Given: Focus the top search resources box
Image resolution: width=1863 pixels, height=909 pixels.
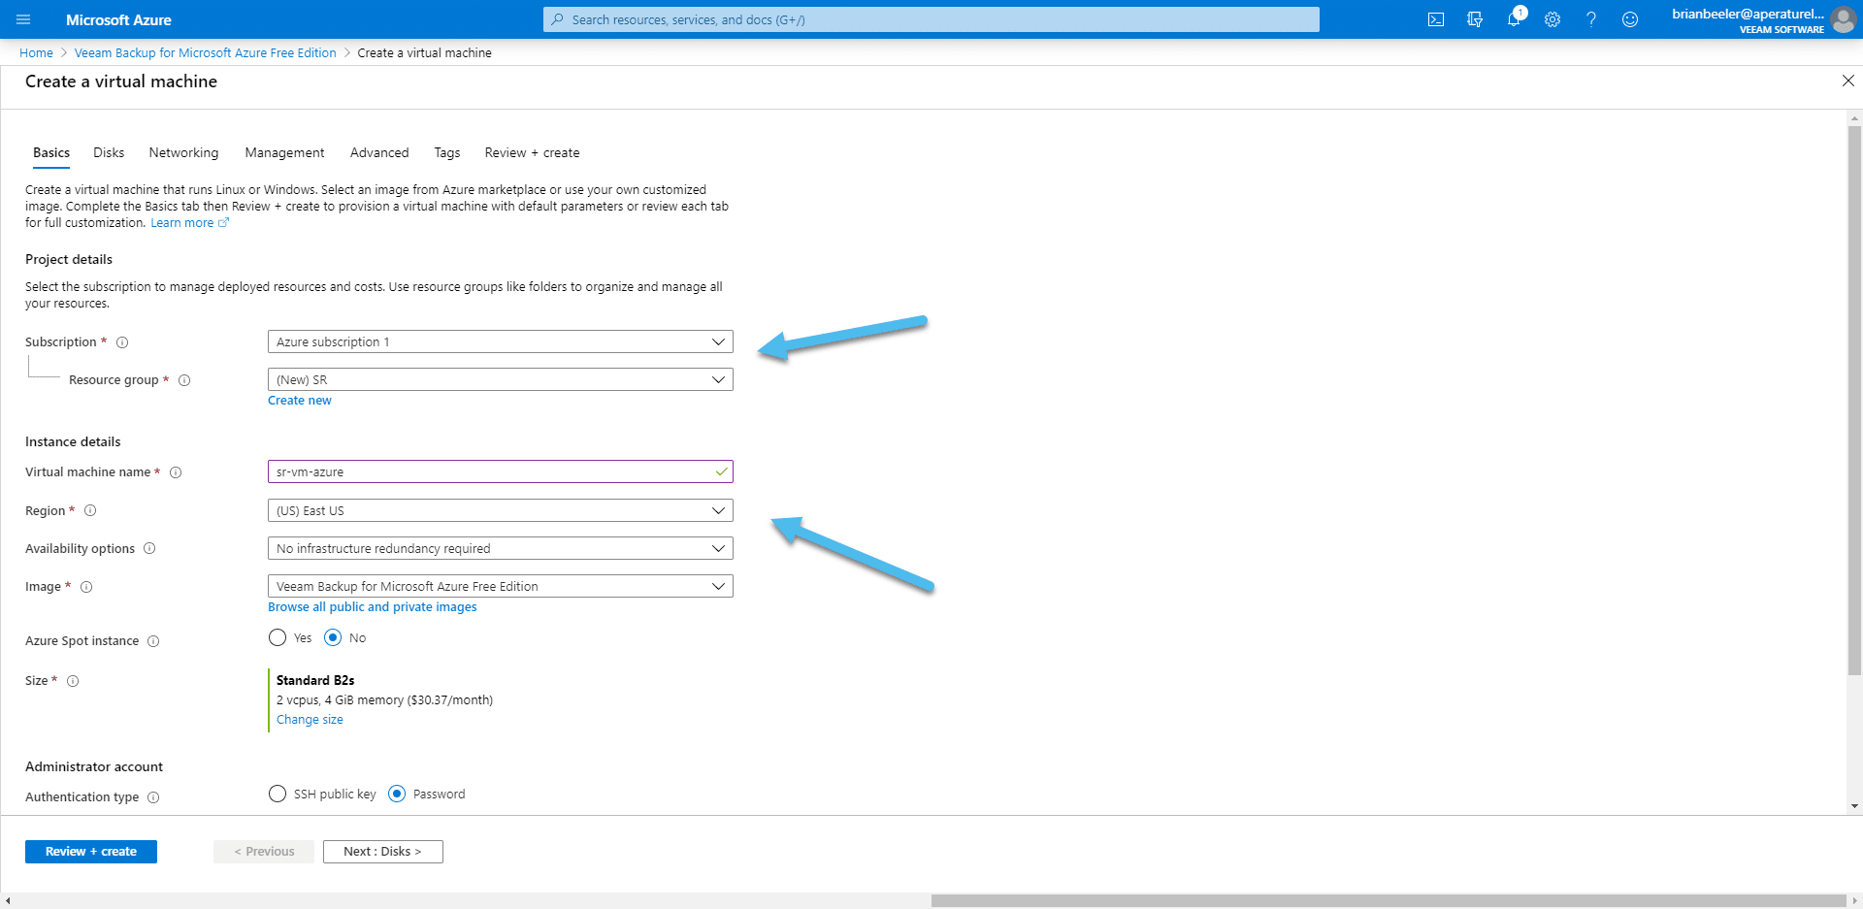Looking at the screenshot, I should (x=931, y=19).
